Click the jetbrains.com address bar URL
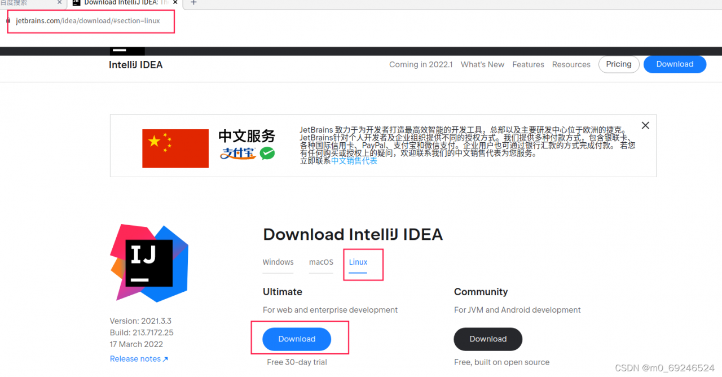Image resolution: width=722 pixels, height=377 pixels. 88,21
